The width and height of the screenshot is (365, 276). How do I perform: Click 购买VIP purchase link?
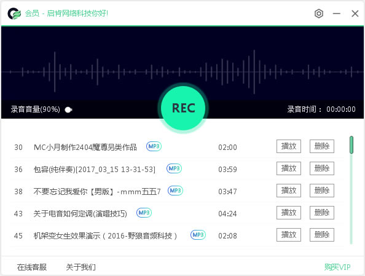[x=337, y=267]
